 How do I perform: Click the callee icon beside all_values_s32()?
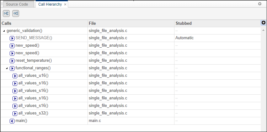[x=15, y=113]
